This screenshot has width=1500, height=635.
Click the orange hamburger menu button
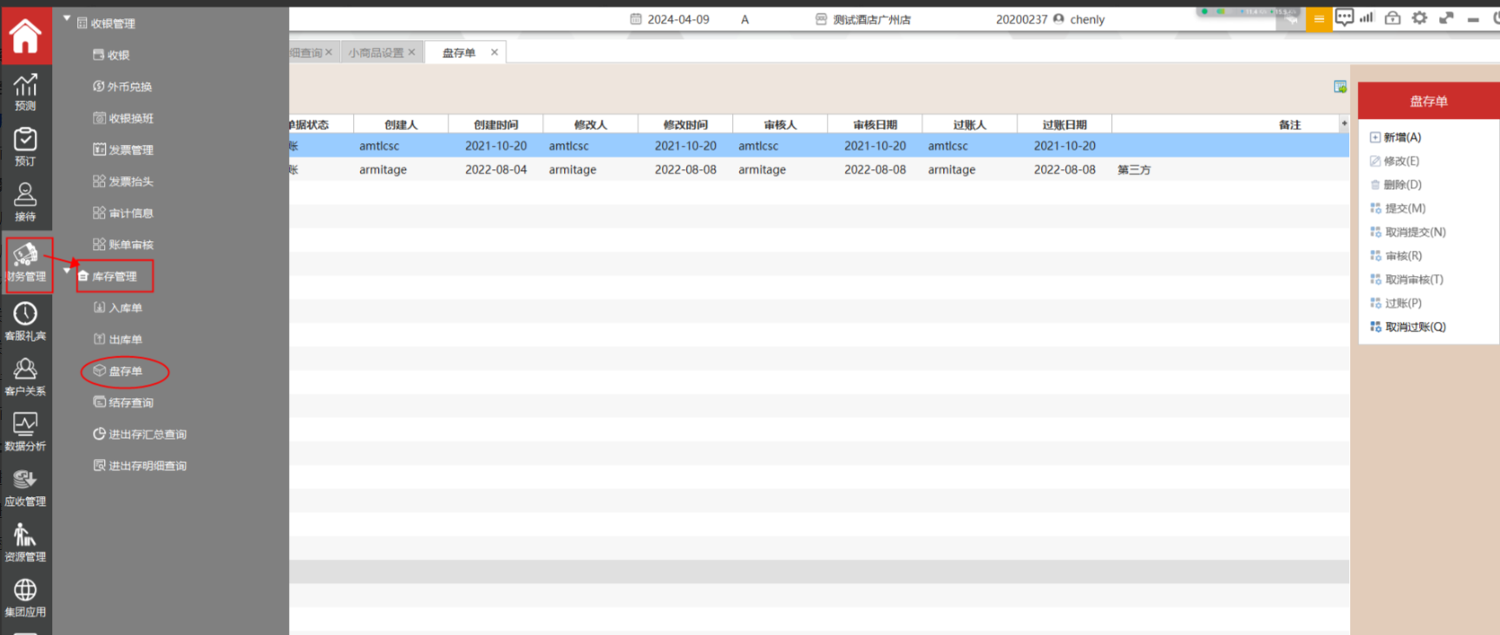tap(1319, 19)
